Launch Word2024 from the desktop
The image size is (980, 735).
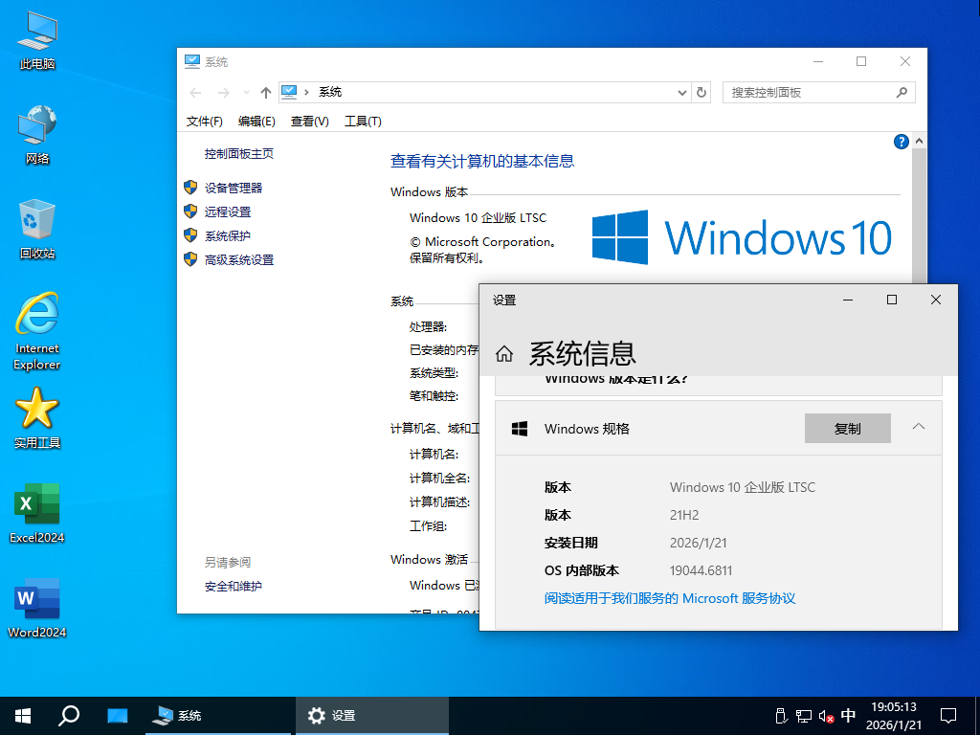35,598
